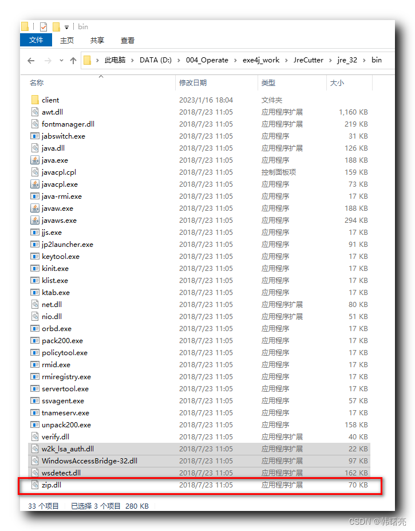415x531 pixels.
Task: Select tnameserv.exe file name
Action: coord(65,412)
